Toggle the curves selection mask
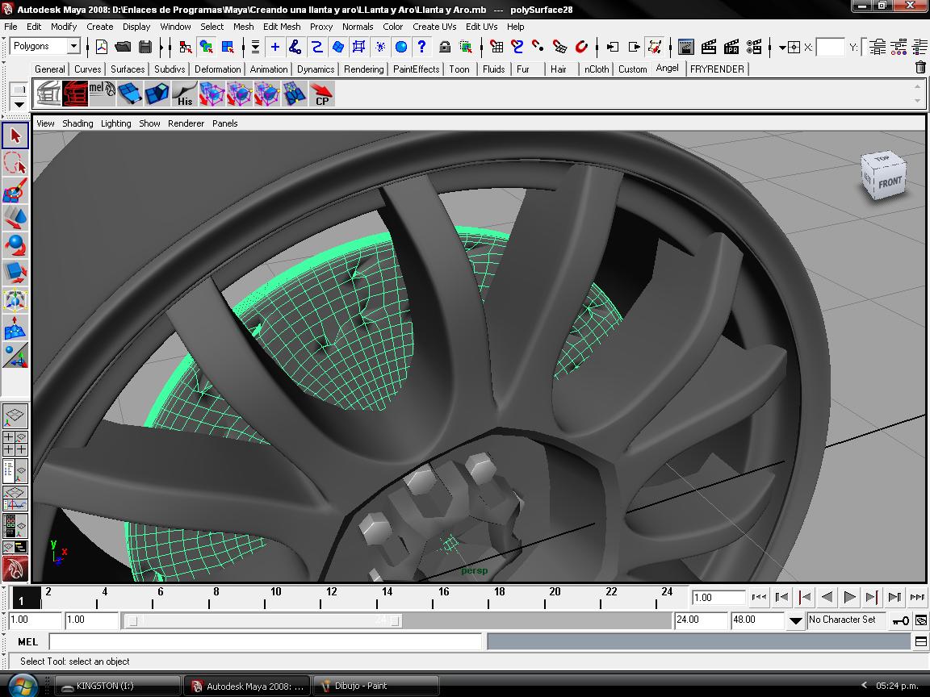 click(316, 47)
